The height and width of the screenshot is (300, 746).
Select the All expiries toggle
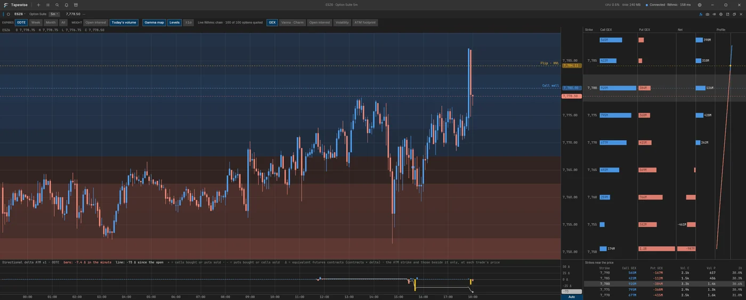(63, 23)
